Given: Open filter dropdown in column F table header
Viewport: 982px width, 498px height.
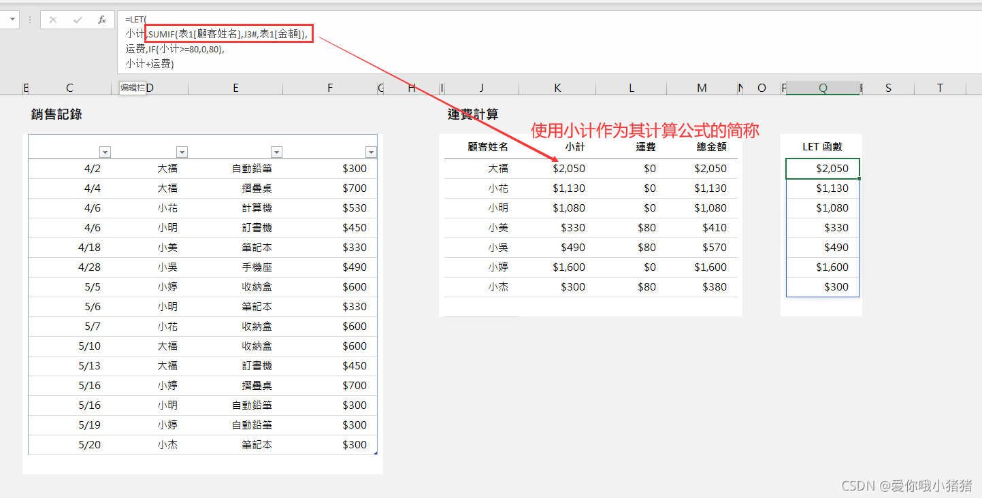Looking at the screenshot, I should [x=371, y=152].
